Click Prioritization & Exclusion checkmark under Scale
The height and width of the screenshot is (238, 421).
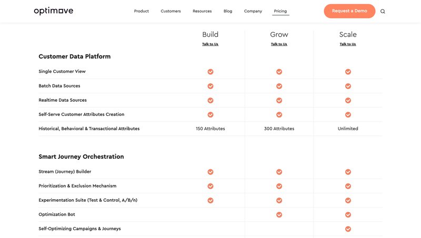[x=348, y=186]
